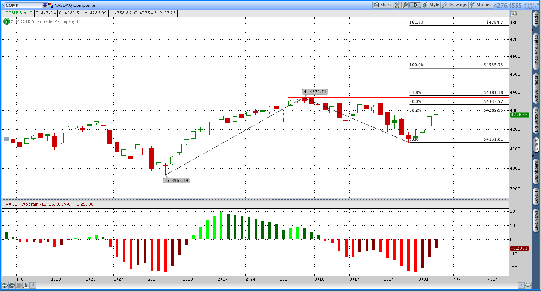The height and width of the screenshot is (292, 541).
Task: Click the O: 4281.61 open value
Action: coord(71,13)
